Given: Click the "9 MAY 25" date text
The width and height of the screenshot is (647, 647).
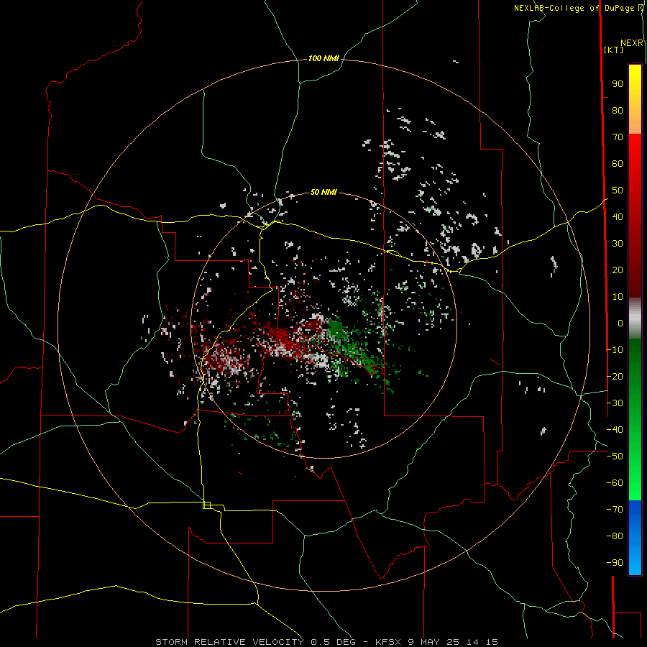Looking at the screenshot, I should pos(433,642).
